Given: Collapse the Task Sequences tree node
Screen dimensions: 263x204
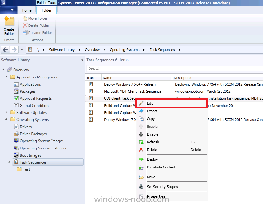Looking at the screenshot, I should tap(10, 162).
